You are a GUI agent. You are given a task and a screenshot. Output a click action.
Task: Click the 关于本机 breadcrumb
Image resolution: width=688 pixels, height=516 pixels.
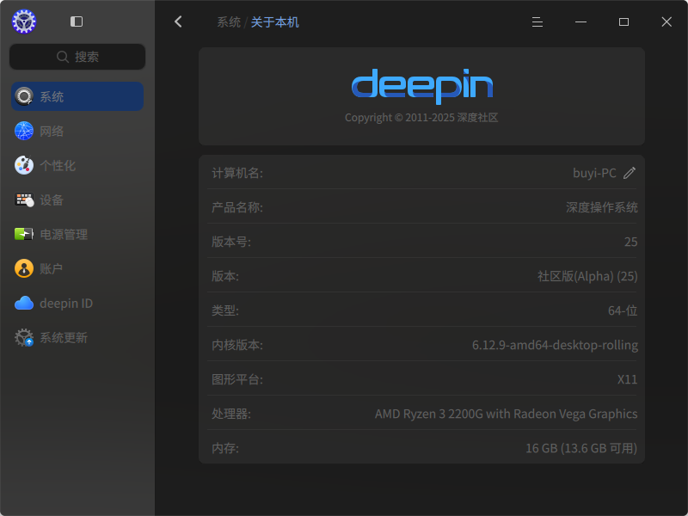tap(275, 22)
